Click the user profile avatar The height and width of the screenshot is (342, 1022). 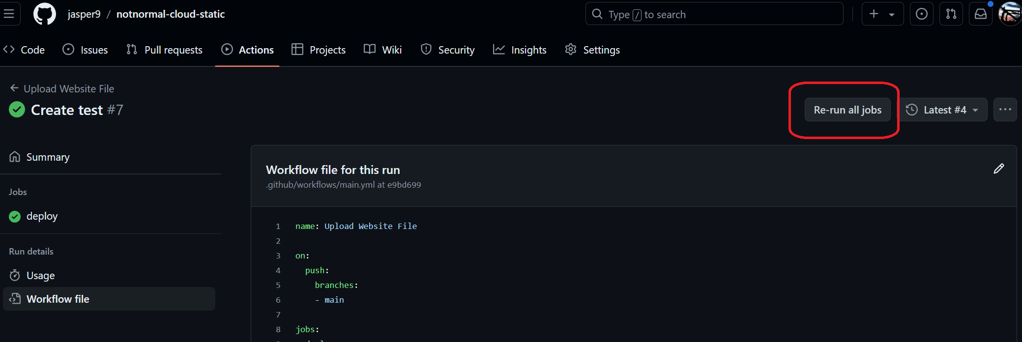tap(1010, 14)
